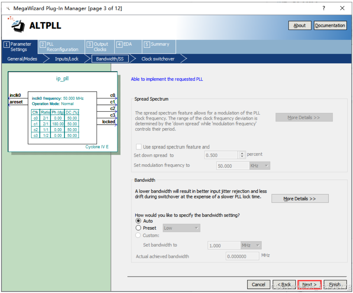Screen dimensions: 353x293
Task: Click the help question mark in title bar
Action: coord(324,8)
